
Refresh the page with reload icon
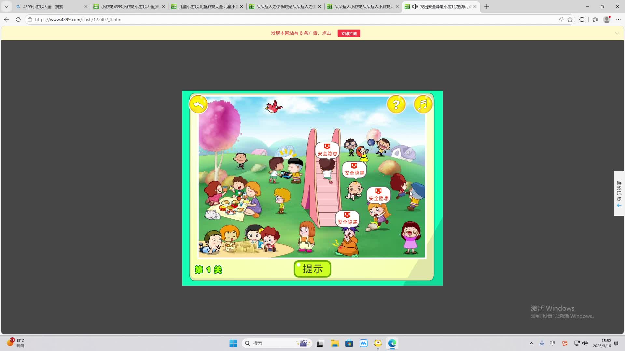coord(18,19)
